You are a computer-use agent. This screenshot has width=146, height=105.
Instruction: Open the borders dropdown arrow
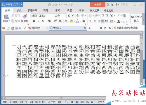[127, 21]
